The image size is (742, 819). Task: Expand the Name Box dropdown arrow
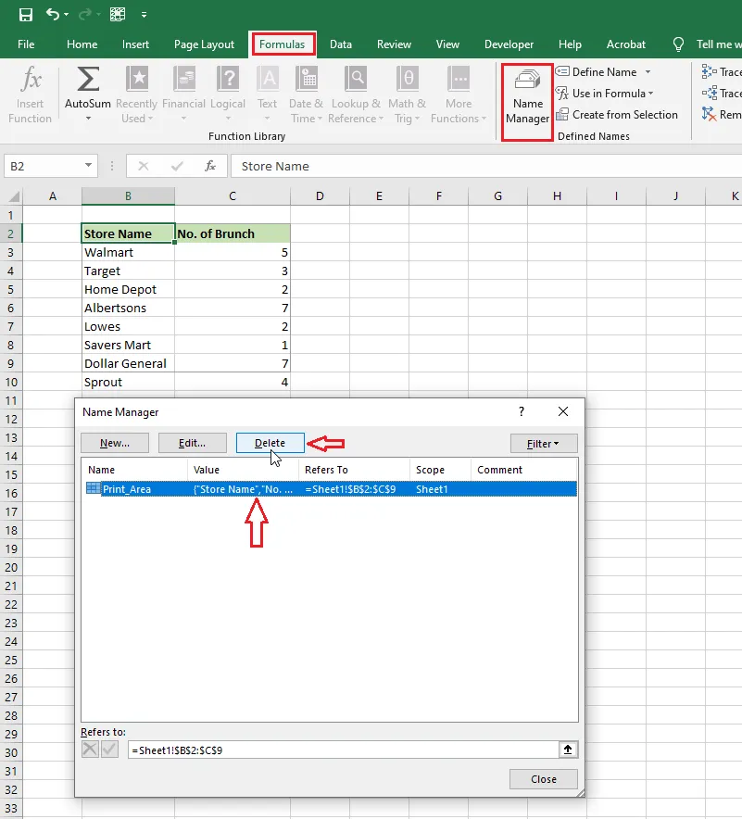click(88, 166)
